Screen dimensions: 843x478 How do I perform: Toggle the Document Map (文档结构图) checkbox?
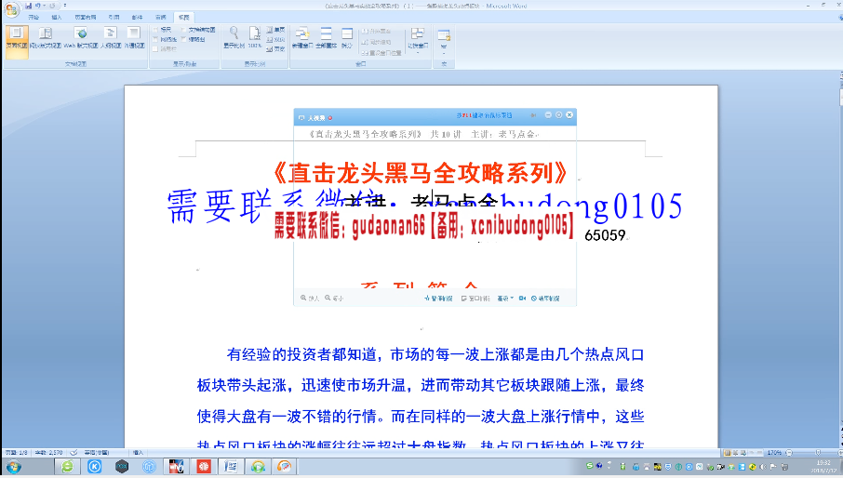click(199, 30)
